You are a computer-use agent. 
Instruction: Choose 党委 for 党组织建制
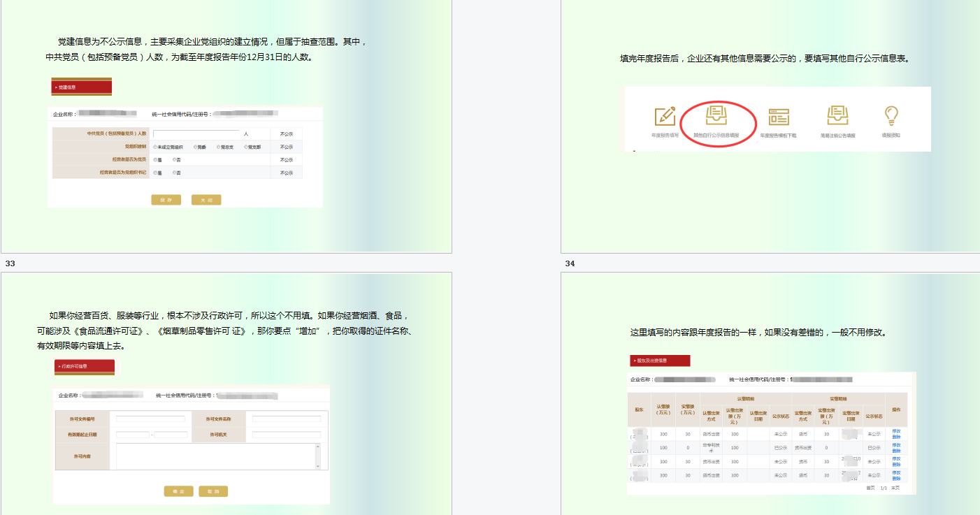click(196, 147)
